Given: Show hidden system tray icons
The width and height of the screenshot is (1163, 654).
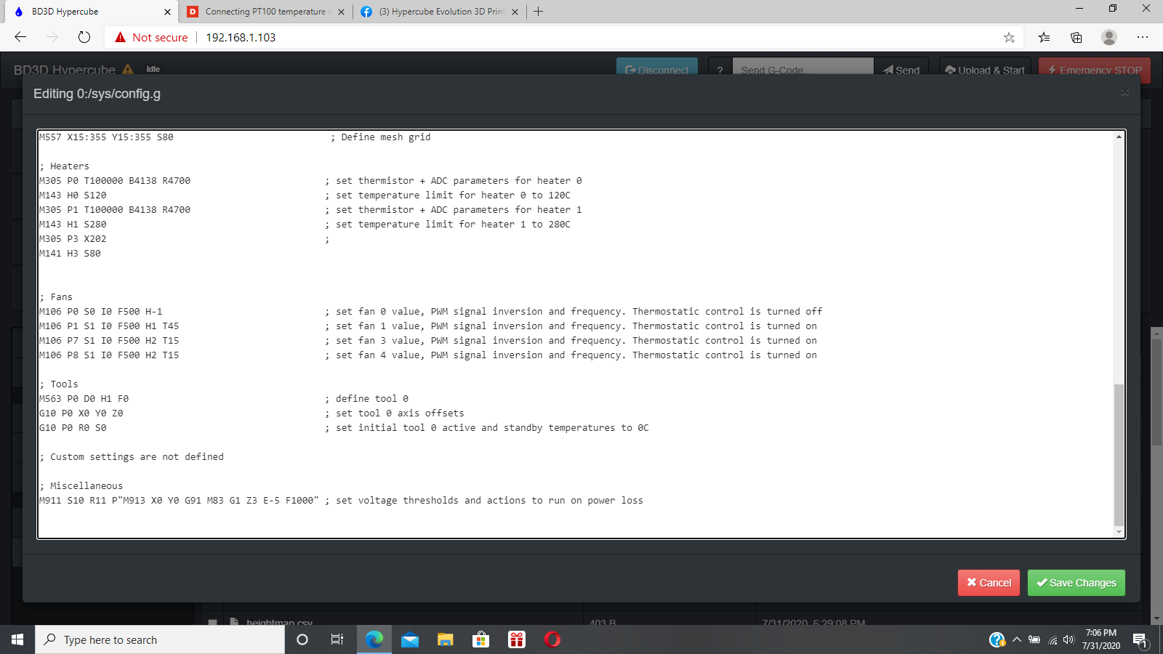Looking at the screenshot, I should pos(1017,639).
